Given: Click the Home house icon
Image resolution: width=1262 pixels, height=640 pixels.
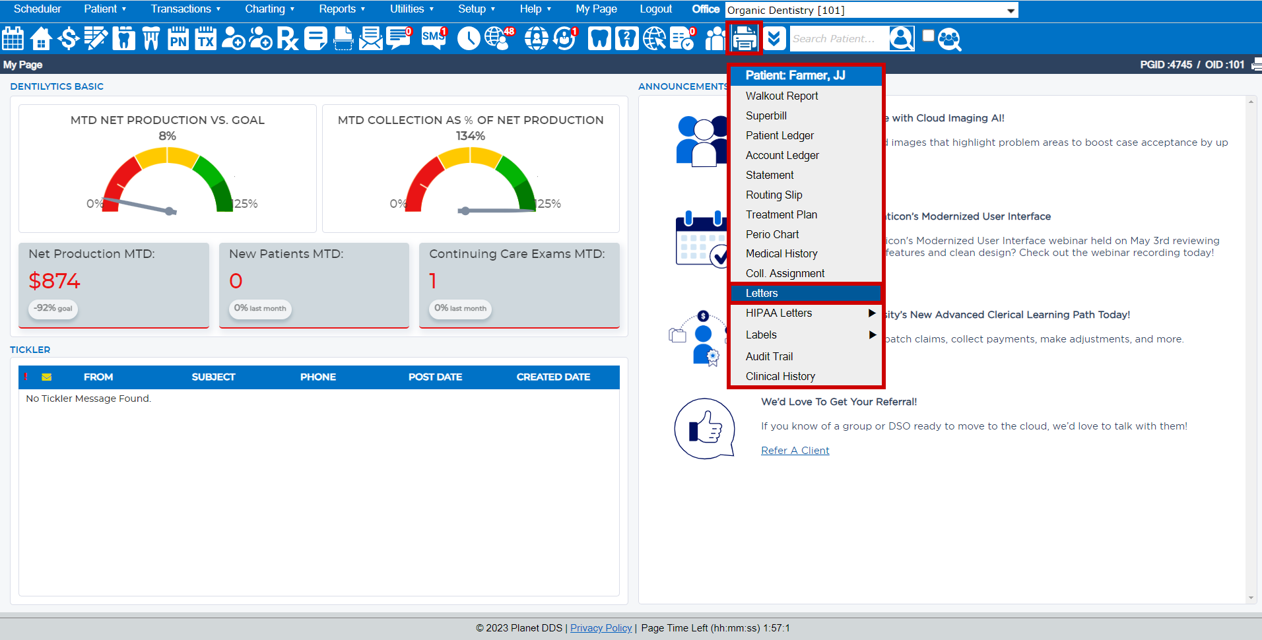Looking at the screenshot, I should pos(41,38).
